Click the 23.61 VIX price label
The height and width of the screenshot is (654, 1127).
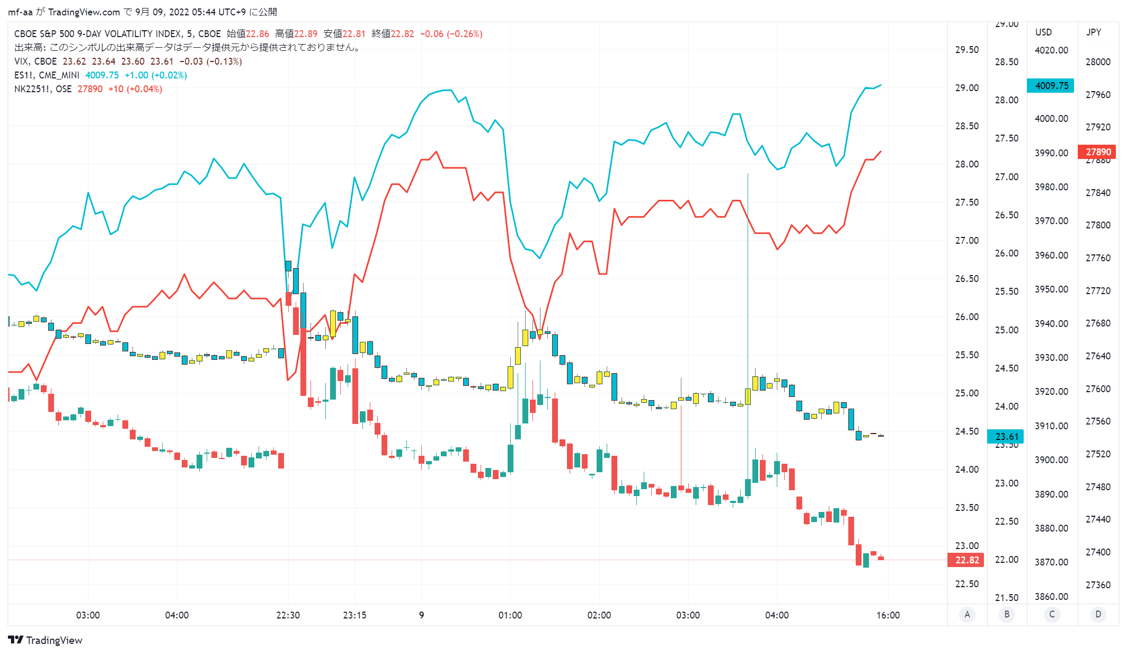[1006, 437]
